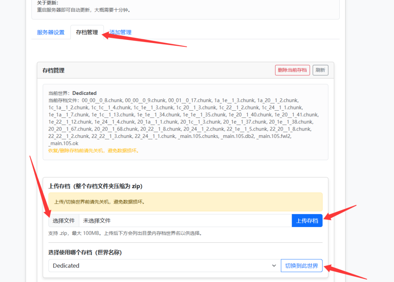Click the 选择使用哪个存档 (世界名称) label
This screenshot has width=394, height=282.
pyautogui.click(x=85, y=252)
